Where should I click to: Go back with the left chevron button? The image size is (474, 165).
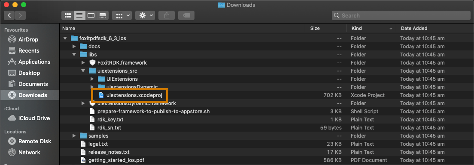click(x=9, y=15)
